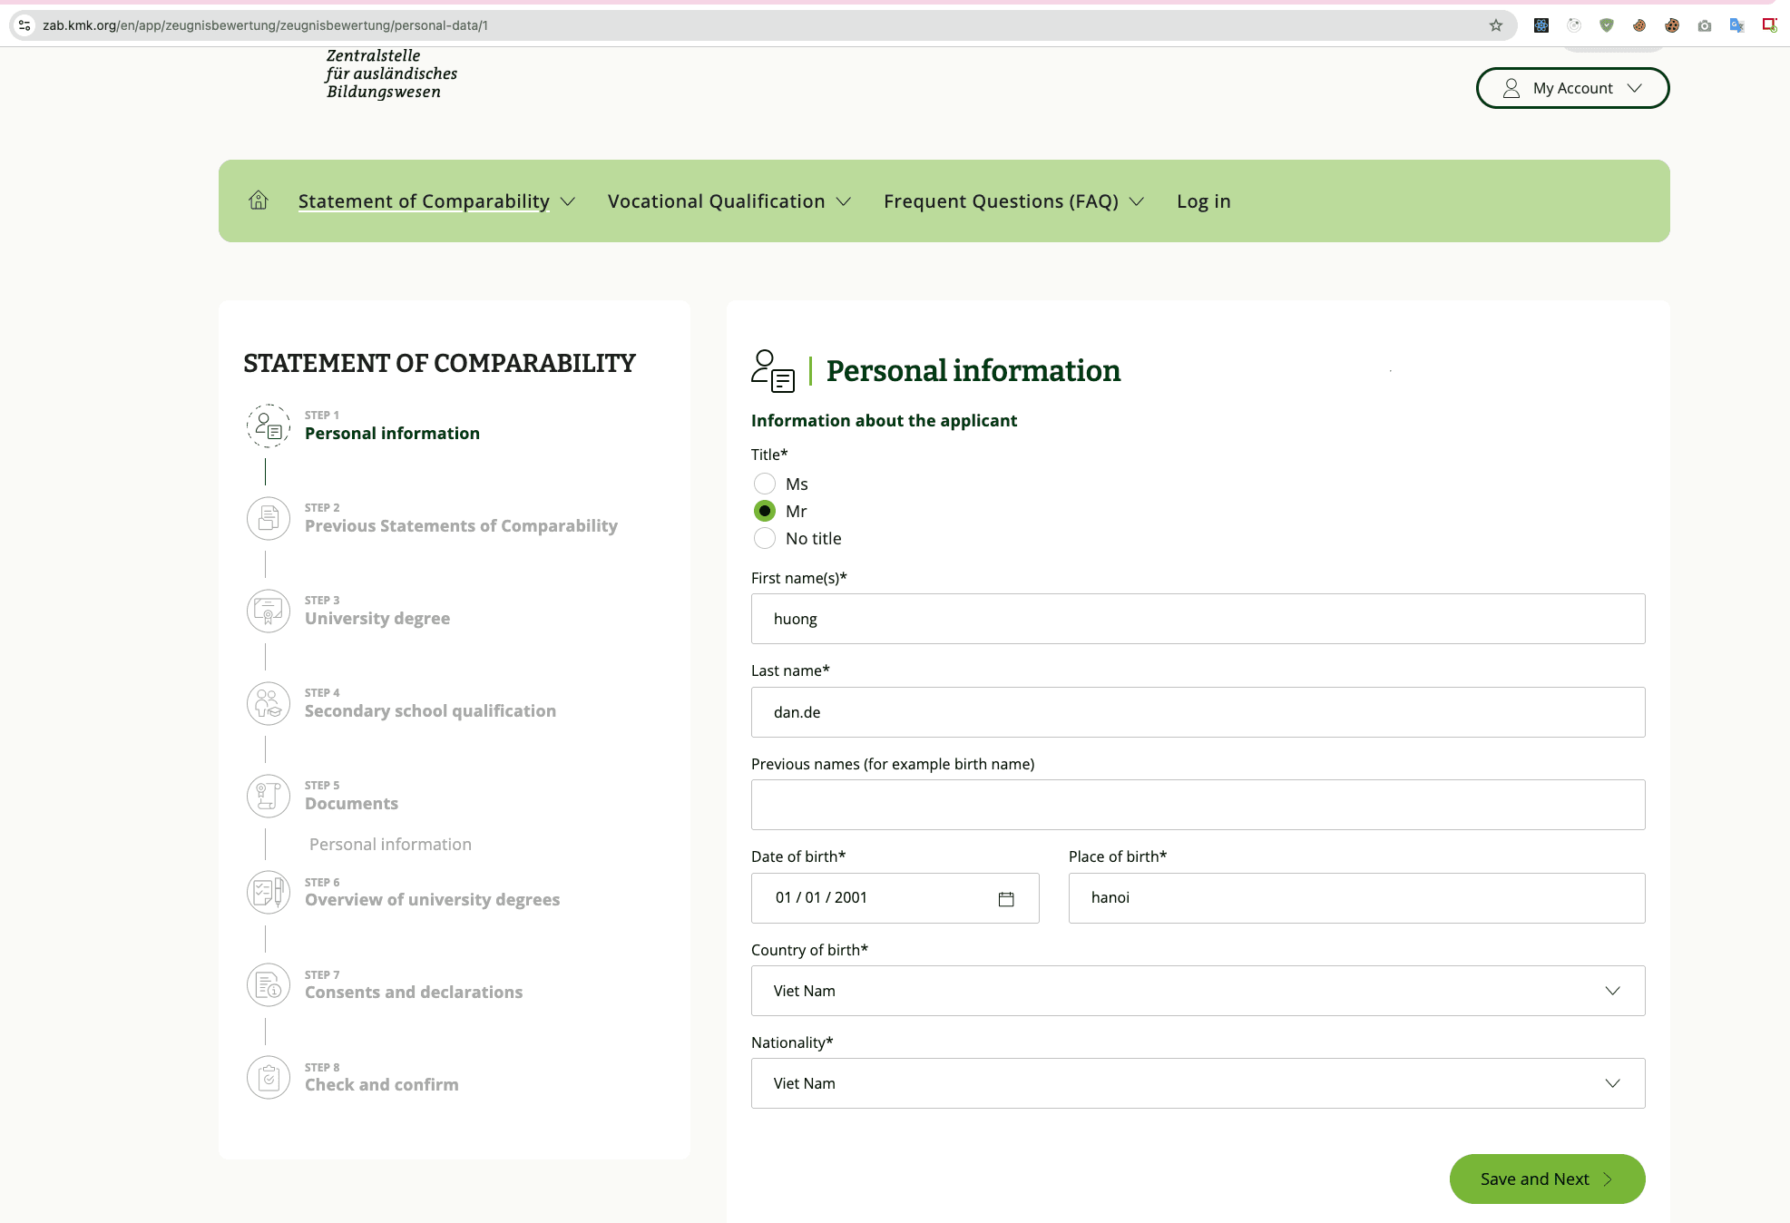Choose the No title radio option
Viewport: 1790px width, 1223px height.
[765, 538]
